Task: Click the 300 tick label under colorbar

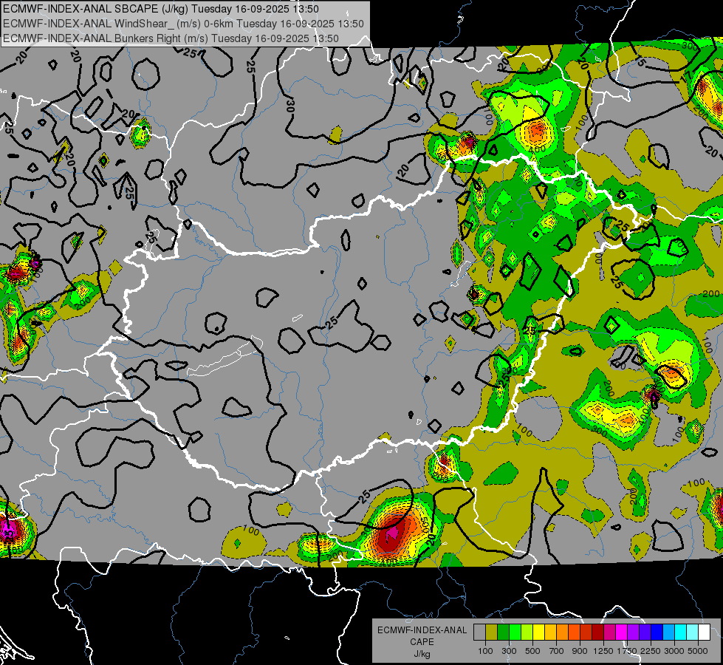Action: pos(509,651)
